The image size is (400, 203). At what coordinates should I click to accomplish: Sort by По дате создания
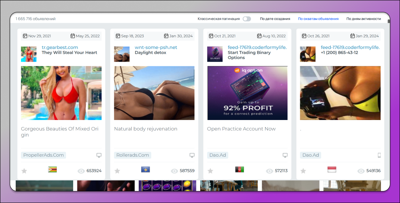[275, 19]
